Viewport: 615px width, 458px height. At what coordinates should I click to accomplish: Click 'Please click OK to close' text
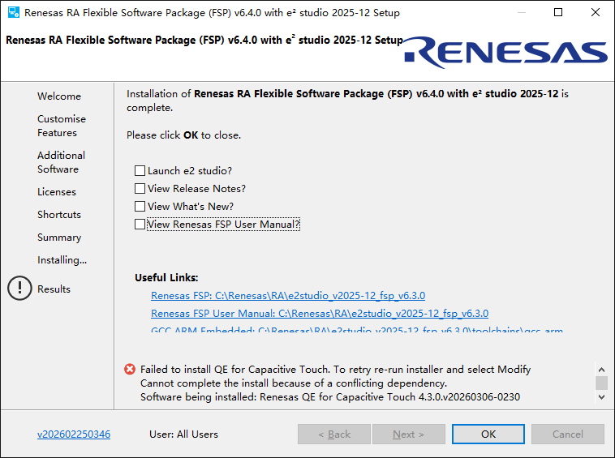[183, 135]
